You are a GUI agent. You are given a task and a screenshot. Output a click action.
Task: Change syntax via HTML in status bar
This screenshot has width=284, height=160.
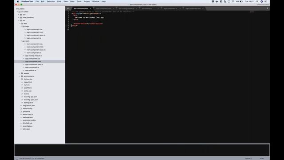pyautogui.click(x=262, y=159)
